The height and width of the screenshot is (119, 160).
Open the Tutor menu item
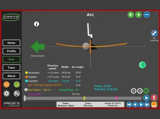pos(11,68)
